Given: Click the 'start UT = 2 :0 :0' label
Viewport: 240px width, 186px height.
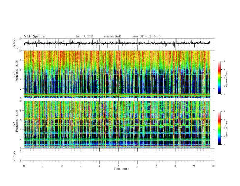Looking at the screenshot, I should (146, 36).
